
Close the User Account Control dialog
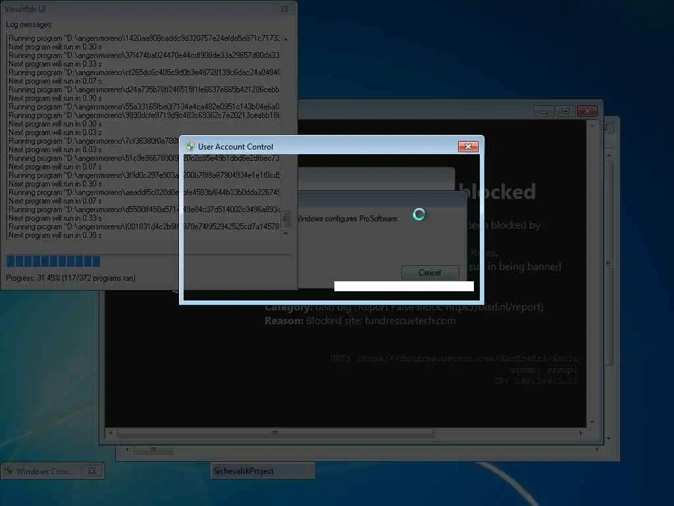point(468,147)
